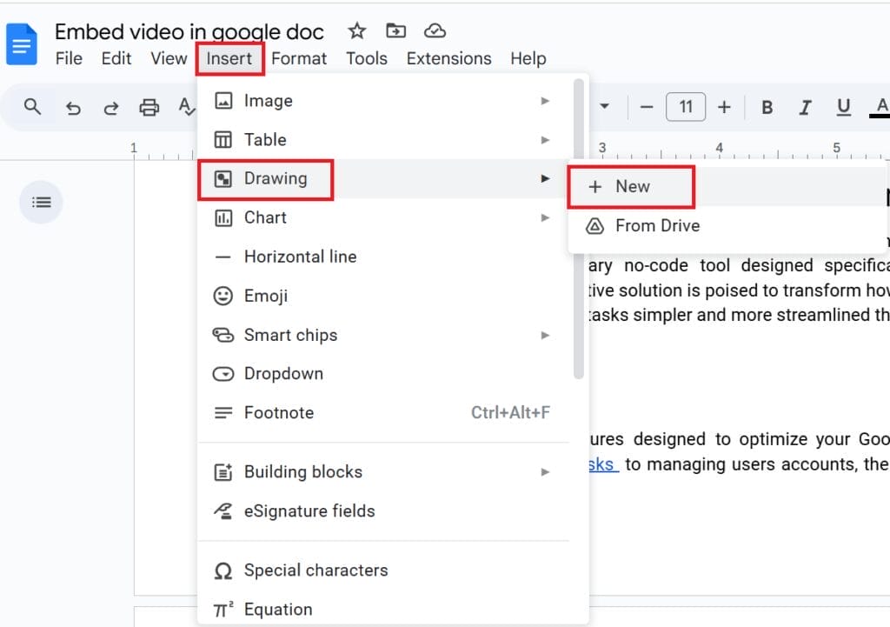Screen dimensions: 890x627
Task: Select the search document icon
Action: pyautogui.click(x=32, y=106)
